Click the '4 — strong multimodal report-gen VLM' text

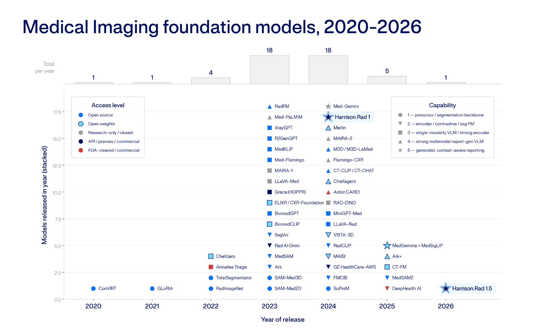coord(445,141)
